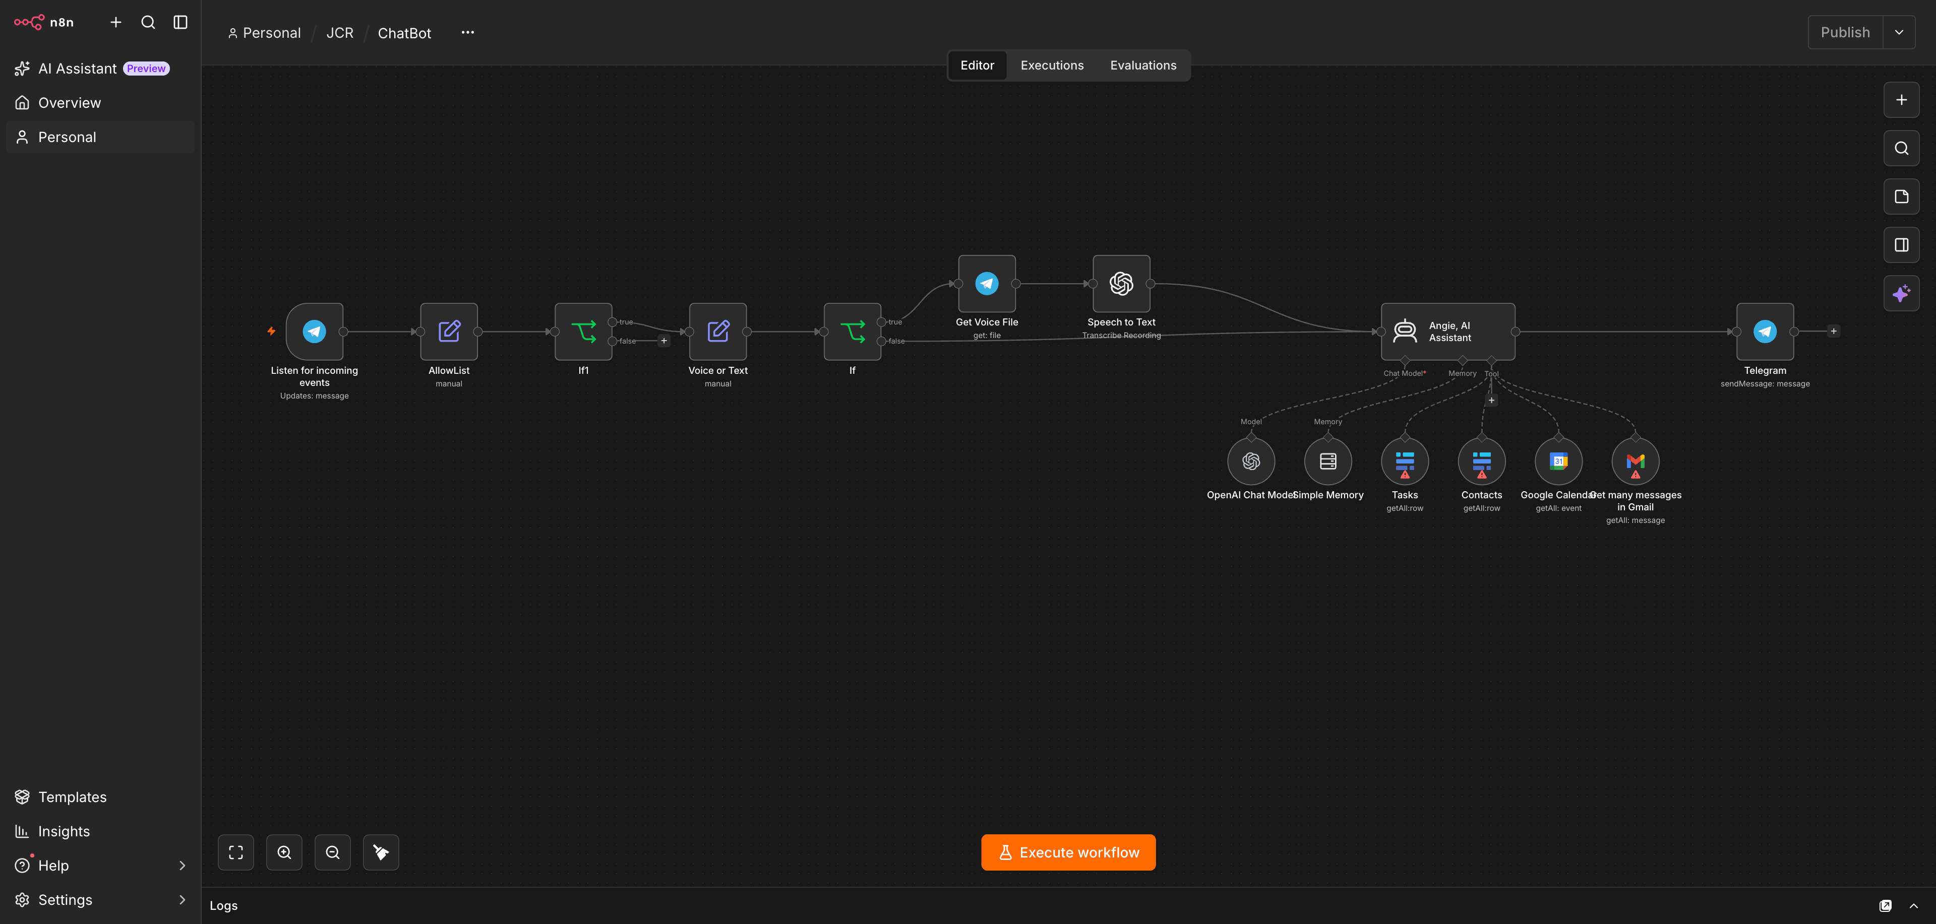Open the Listen for incoming events Telegram trigger node

click(x=314, y=332)
